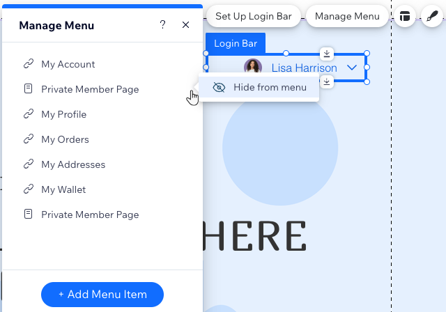Click Lisa Harrison name text
Viewport: 446px width, 312px height.
[x=304, y=68]
